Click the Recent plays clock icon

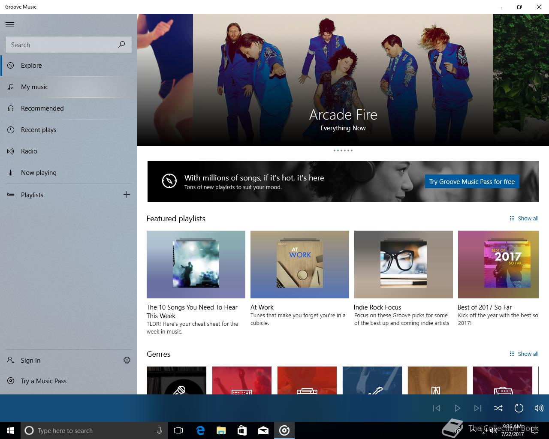[x=11, y=130]
